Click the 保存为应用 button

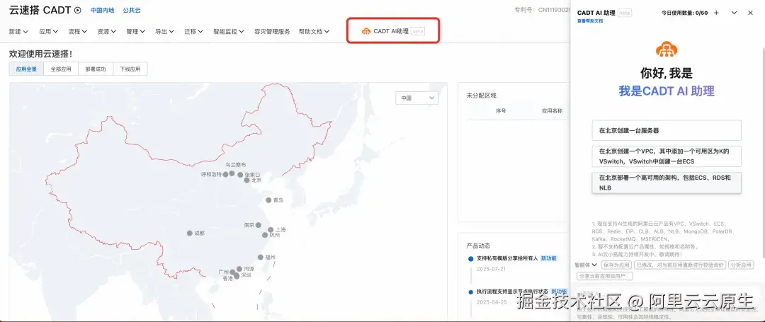[616, 265]
